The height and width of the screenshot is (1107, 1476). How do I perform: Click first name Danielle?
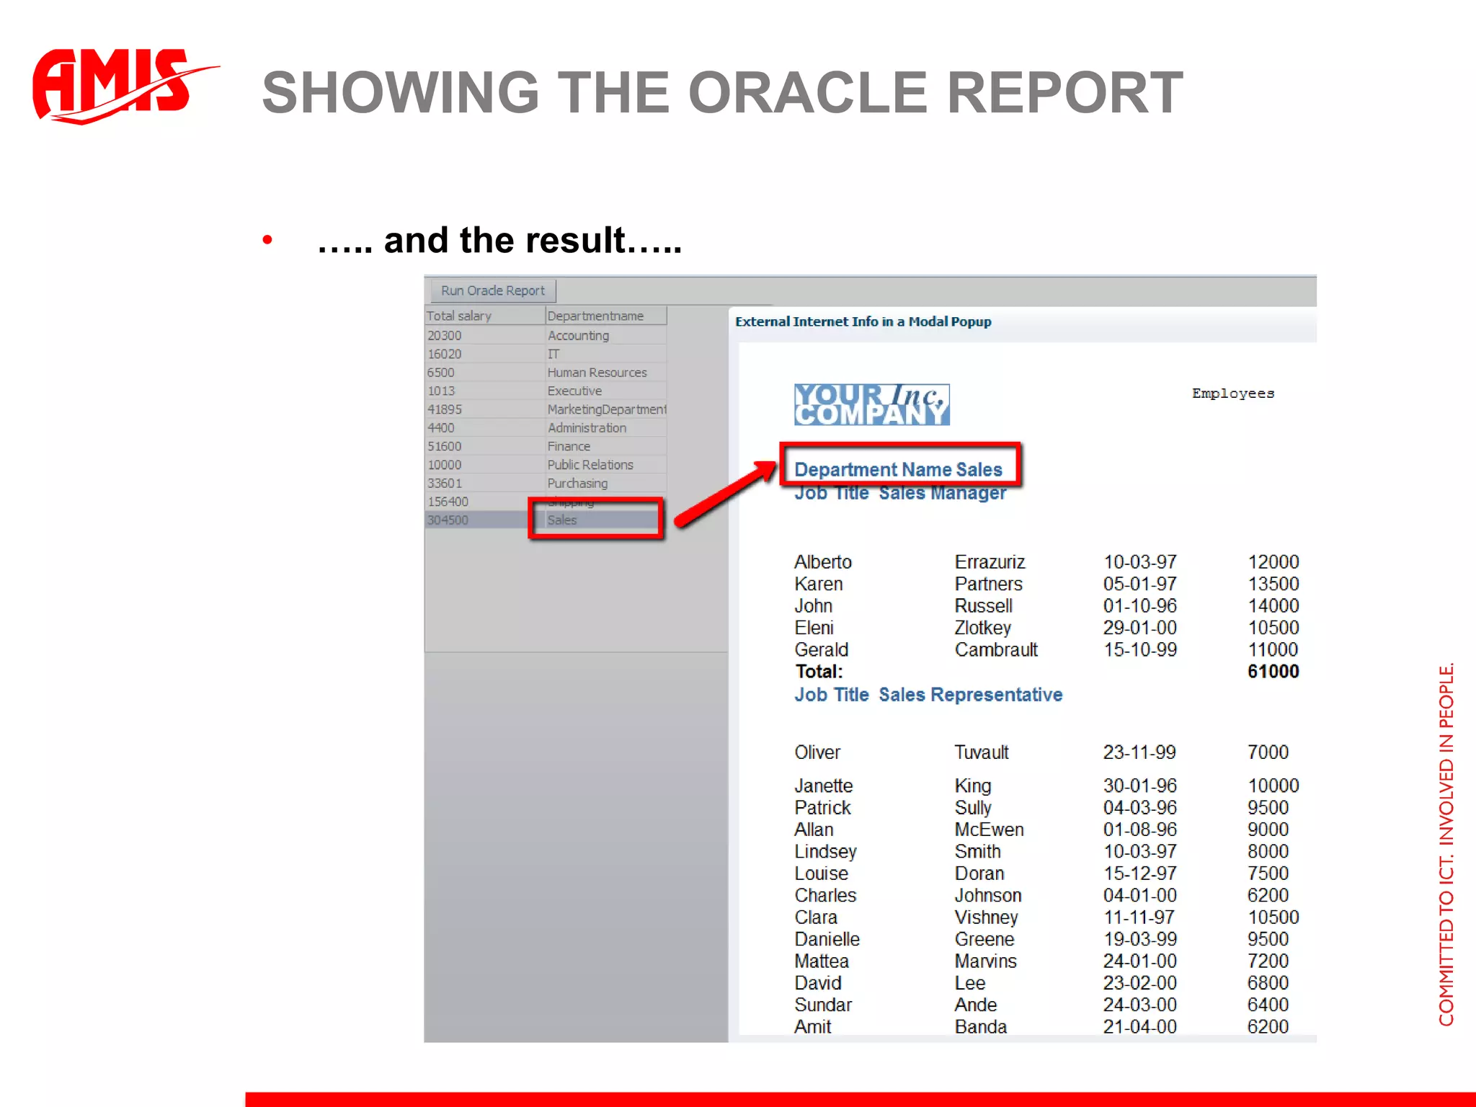[x=827, y=939]
